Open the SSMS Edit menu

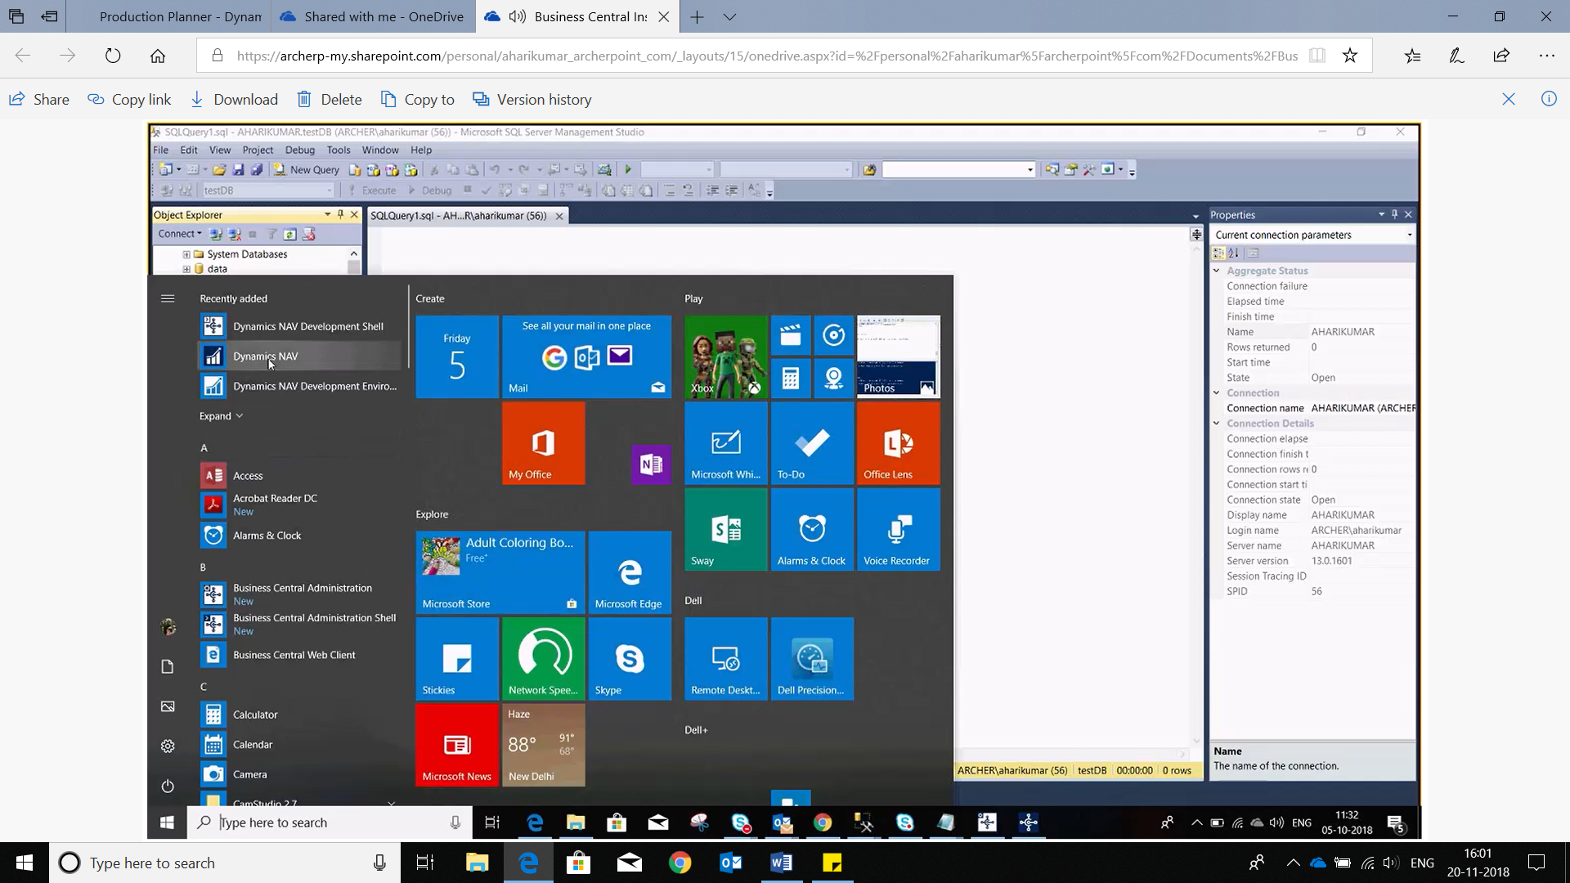(x=189, y=150)
